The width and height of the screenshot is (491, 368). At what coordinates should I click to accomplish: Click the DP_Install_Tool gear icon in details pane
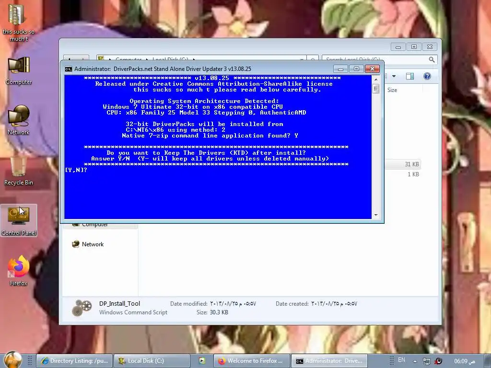coord(82,308)
